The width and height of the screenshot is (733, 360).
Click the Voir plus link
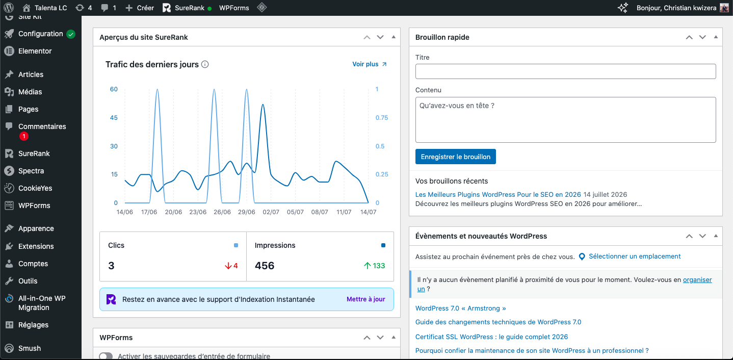pyautogui.click(x=370, y=64)
